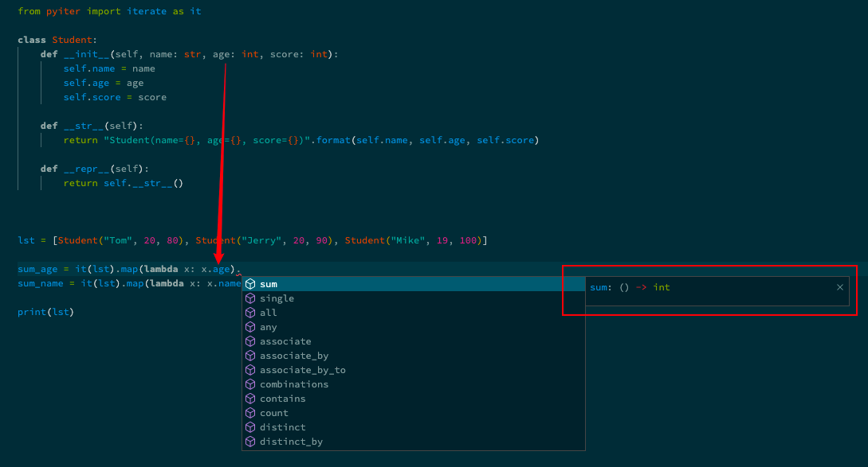Pick 'associate_by_to' from suggestions
The image size is (868, 467).
[414, 370]
